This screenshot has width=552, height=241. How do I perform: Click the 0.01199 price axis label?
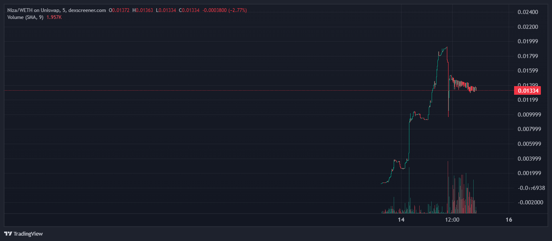[x=528, y=100]
